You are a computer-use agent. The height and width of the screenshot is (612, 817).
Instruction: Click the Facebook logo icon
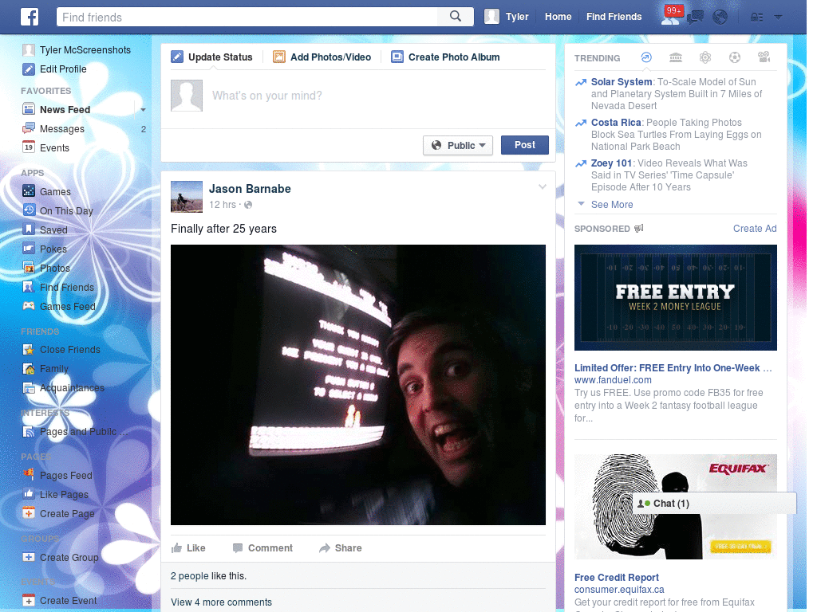coord(30,17)
